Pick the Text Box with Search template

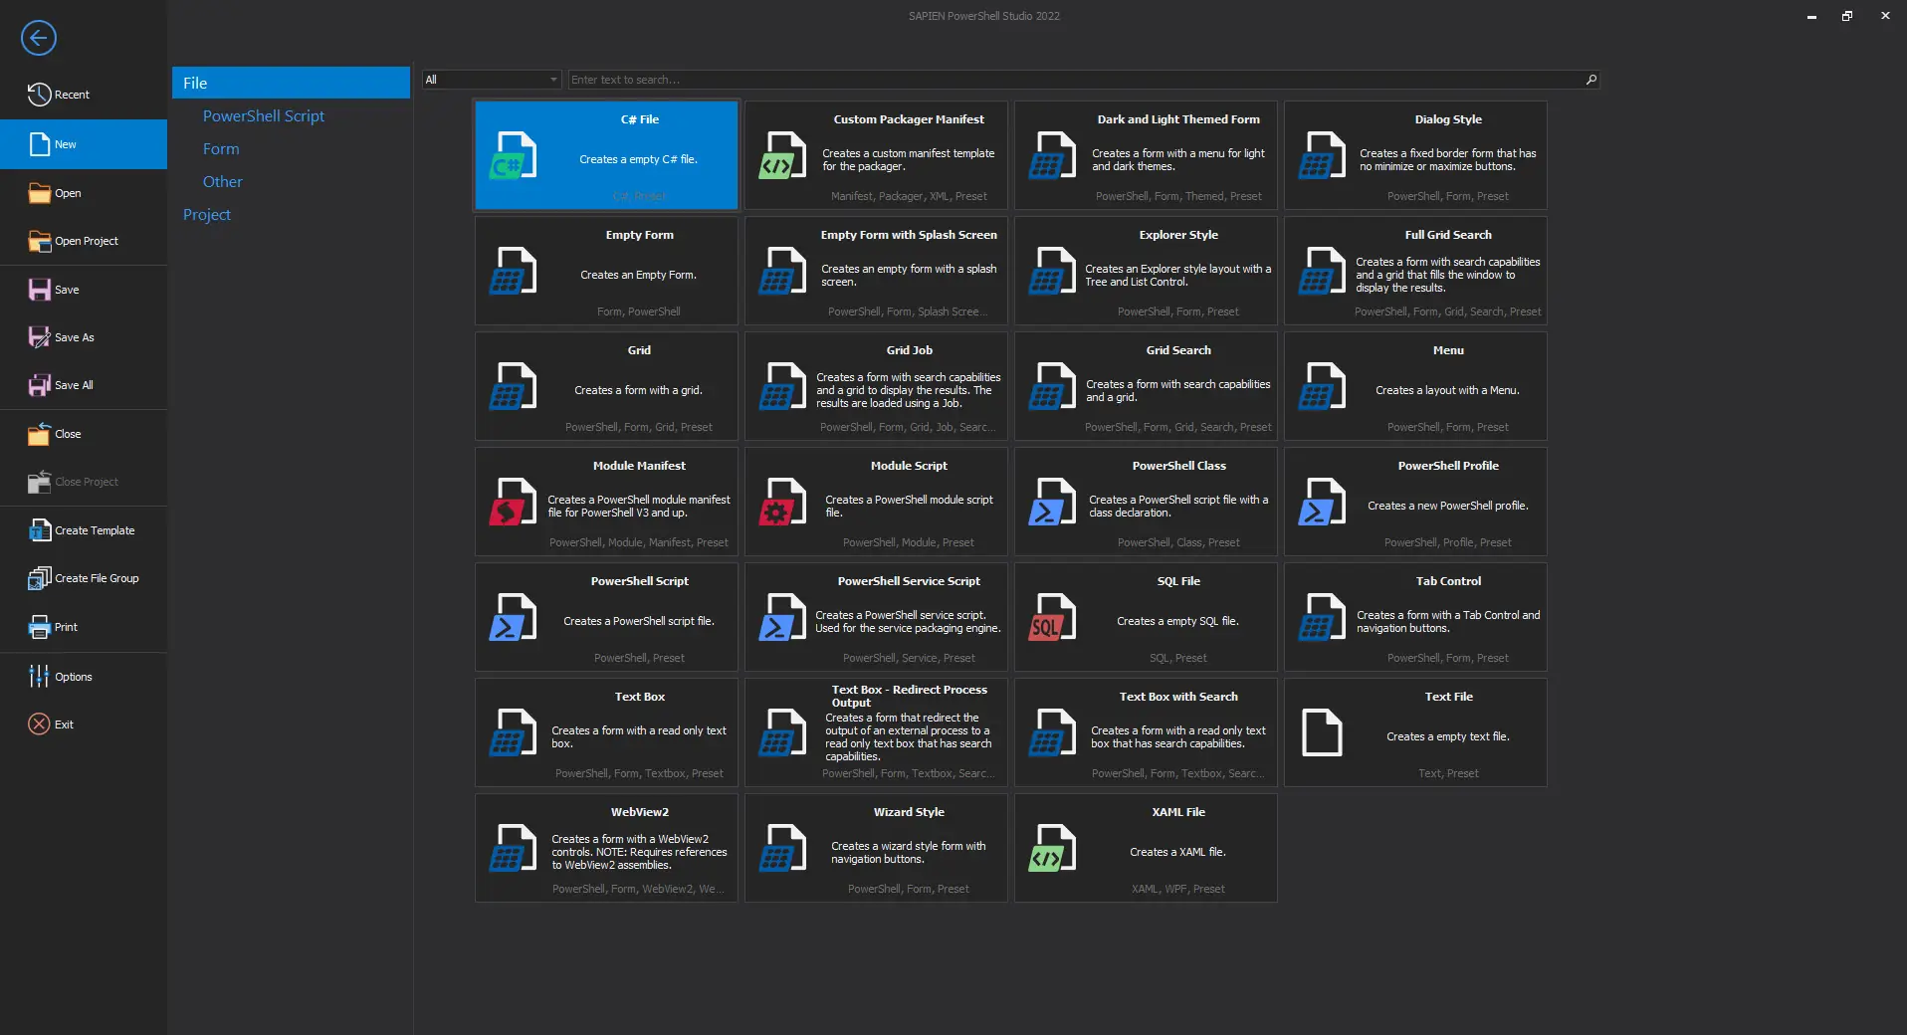tap(1145, 732)
